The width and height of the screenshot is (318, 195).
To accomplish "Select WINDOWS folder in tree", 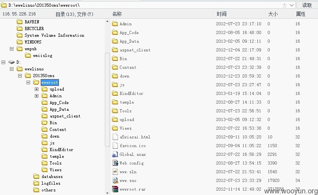I will (x=33, y=42).
